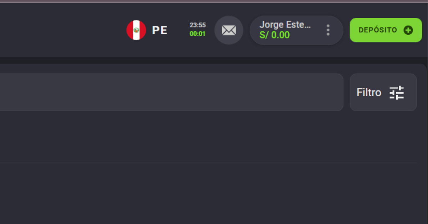Click the Peru flag icon
The height and width of the screenshot is (224, 428).
point(136,30)
